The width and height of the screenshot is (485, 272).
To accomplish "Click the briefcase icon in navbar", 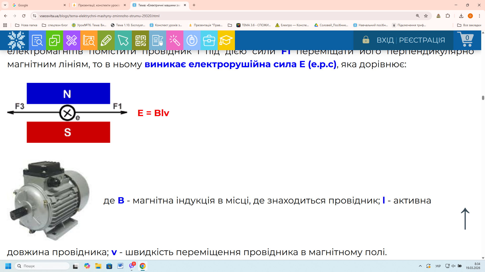I will 209,40.
